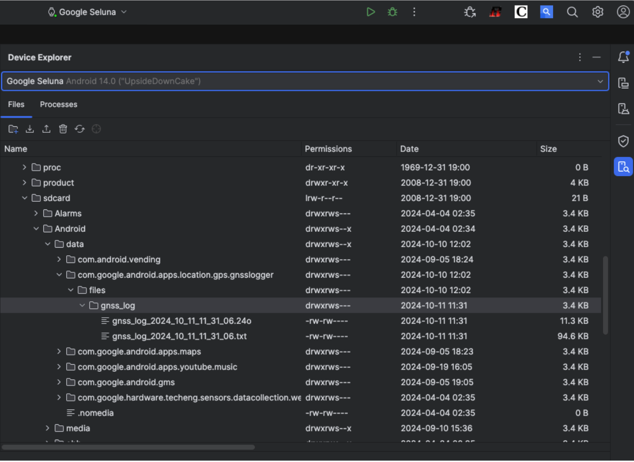Viewport: 634px width, 462px height.
Task: Synchronize the device file list
Action: click(80, 128)
